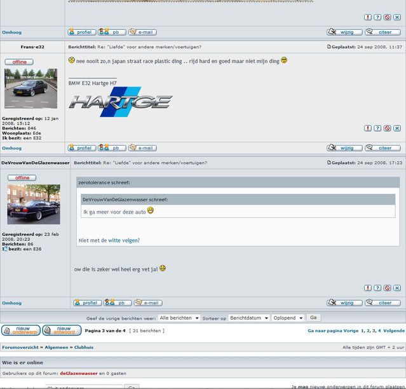Go to page 4 of the topic
Viewport: 406px width, 389px height.
tap(379, 331)
